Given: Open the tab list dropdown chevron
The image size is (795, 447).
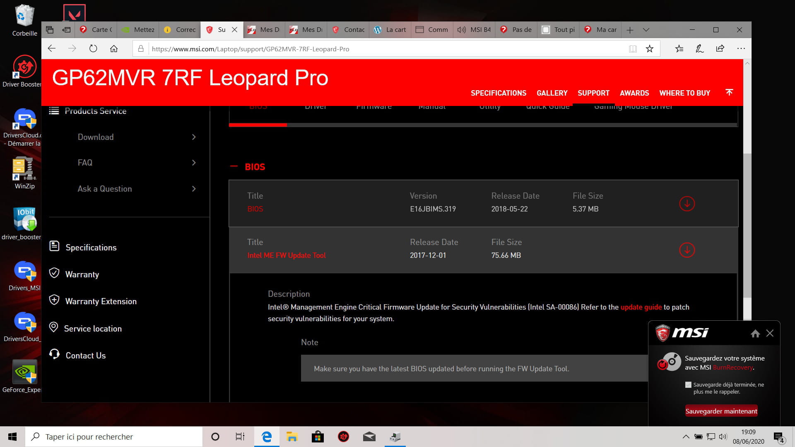Looking at the screenshot, I should pyautogui.click(x=646, y=30).
